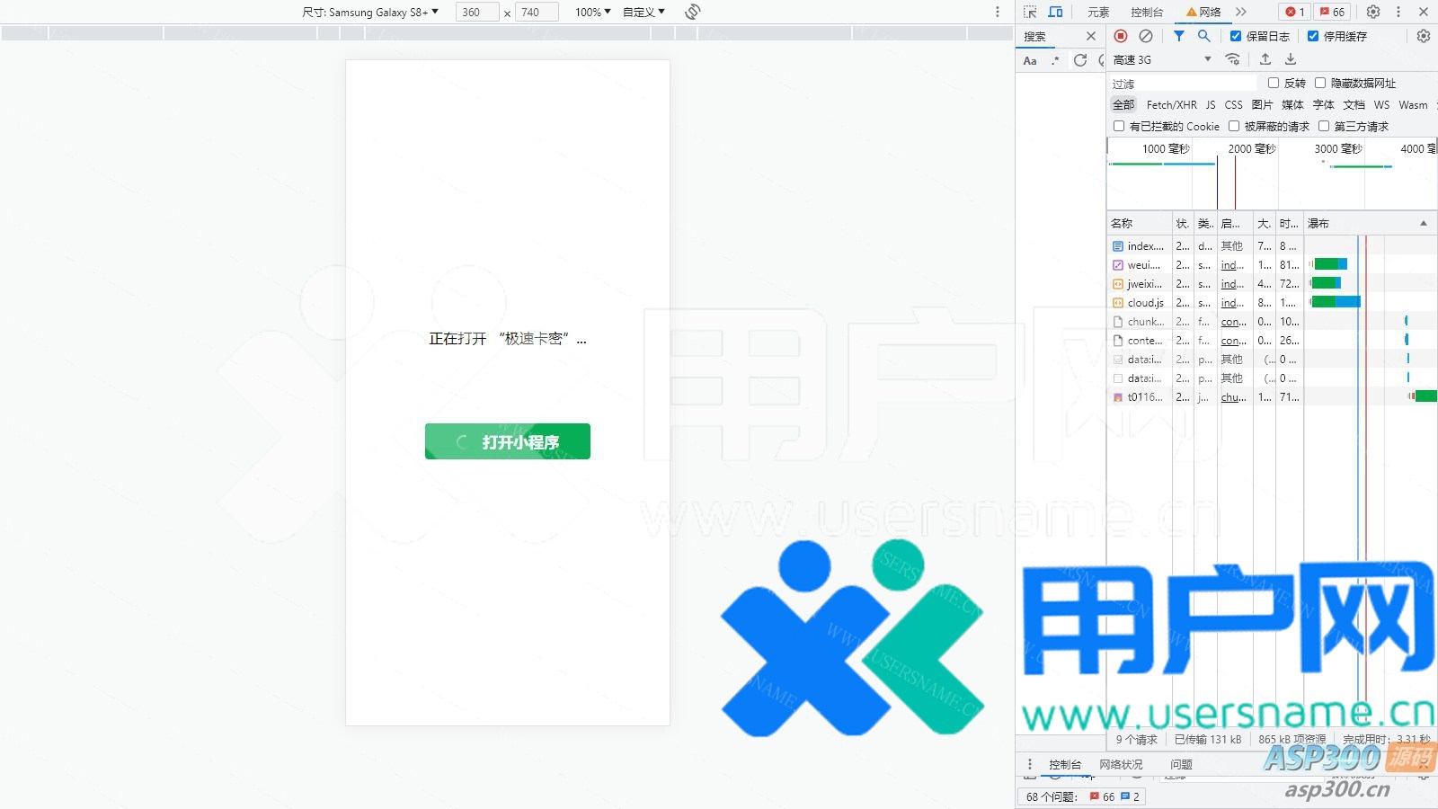Screen dimensions: 1438x809
Task: Import HAR file upload icon
Action: (1265, 59)
